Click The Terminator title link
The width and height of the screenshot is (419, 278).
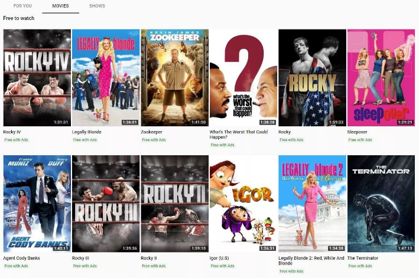[x=363, y=258]
